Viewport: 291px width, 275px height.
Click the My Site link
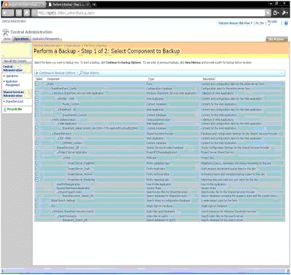point(260,23)
